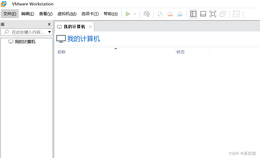Viewport: 260px width, 158px height.
Task: Select the 我的计算机 tab
Action: (x=74, y=27)
